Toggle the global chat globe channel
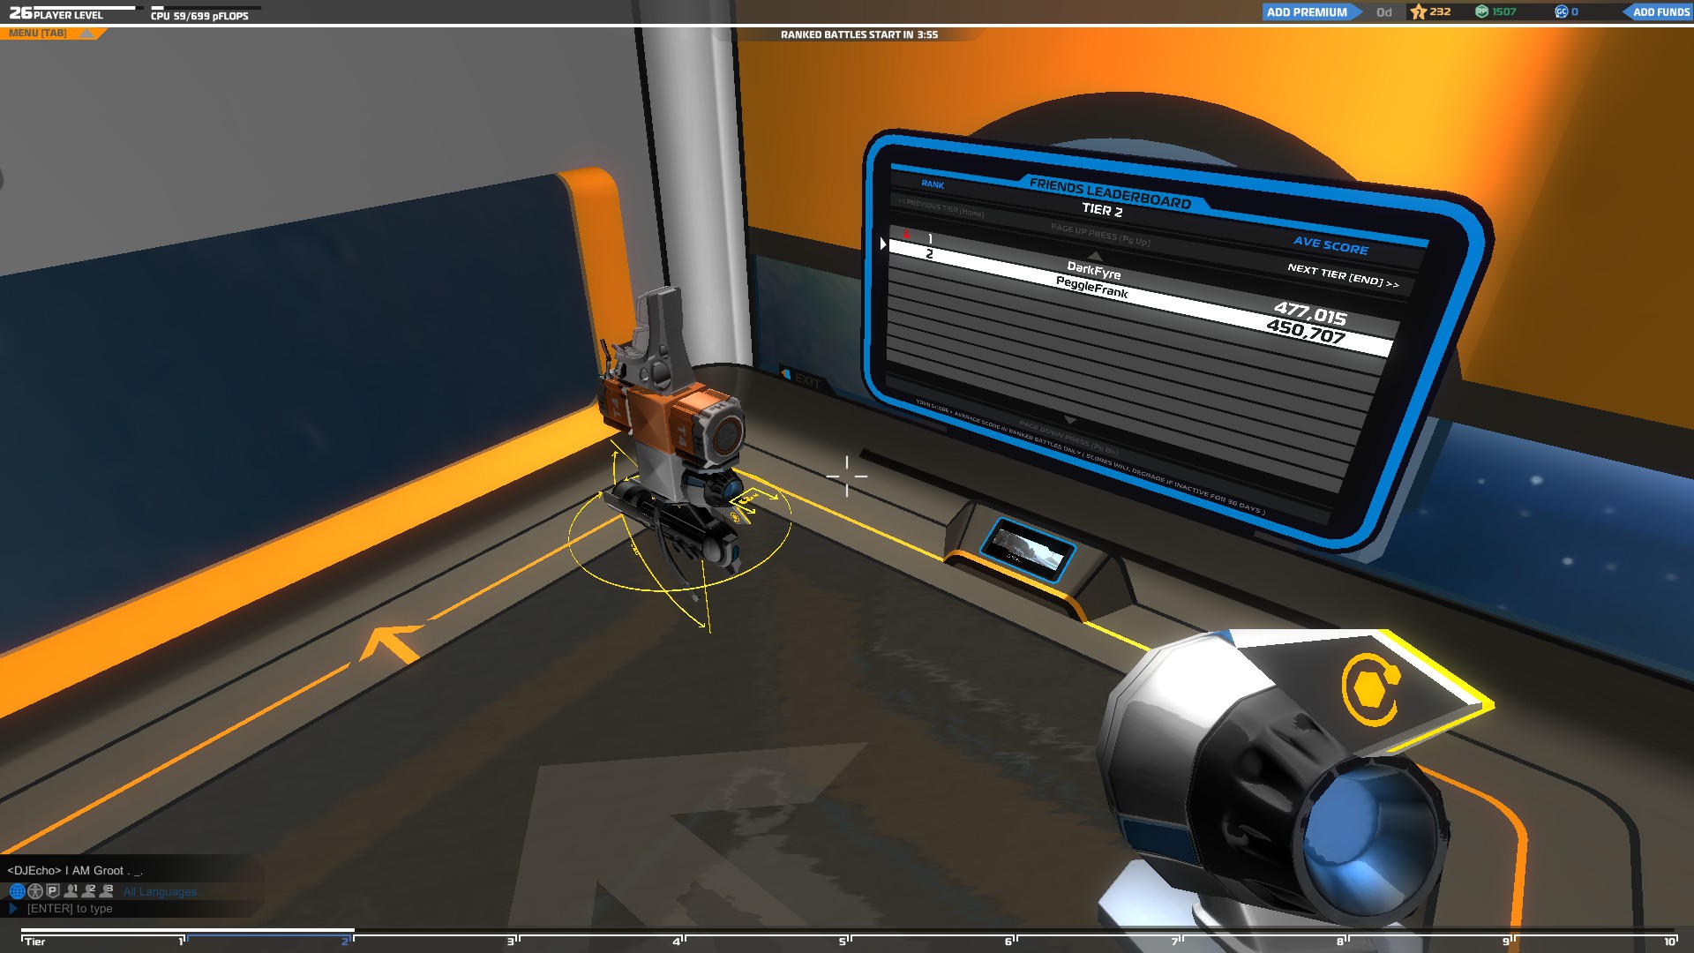Image resolution: width=1694 pixels, height=953 pixels. click(x=17, y=891)
